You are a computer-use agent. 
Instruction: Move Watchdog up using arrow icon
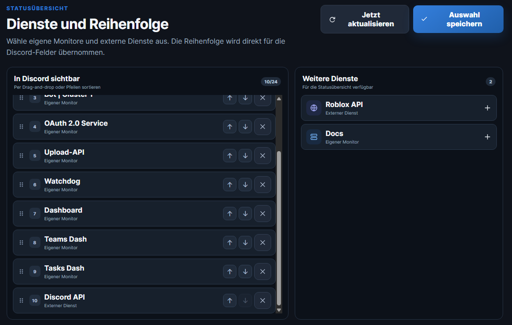tap(230, 185)
